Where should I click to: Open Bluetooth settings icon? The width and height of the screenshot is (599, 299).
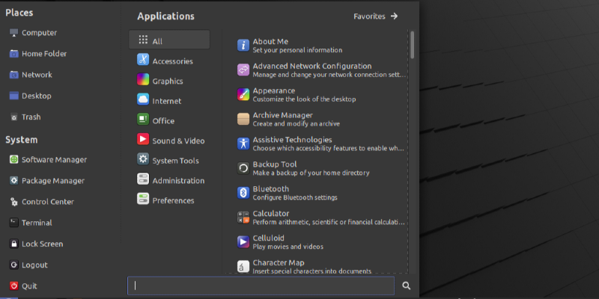[243, 193]
